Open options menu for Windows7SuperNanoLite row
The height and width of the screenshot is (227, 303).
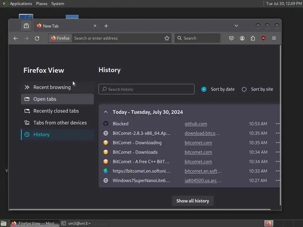(278, 181)
